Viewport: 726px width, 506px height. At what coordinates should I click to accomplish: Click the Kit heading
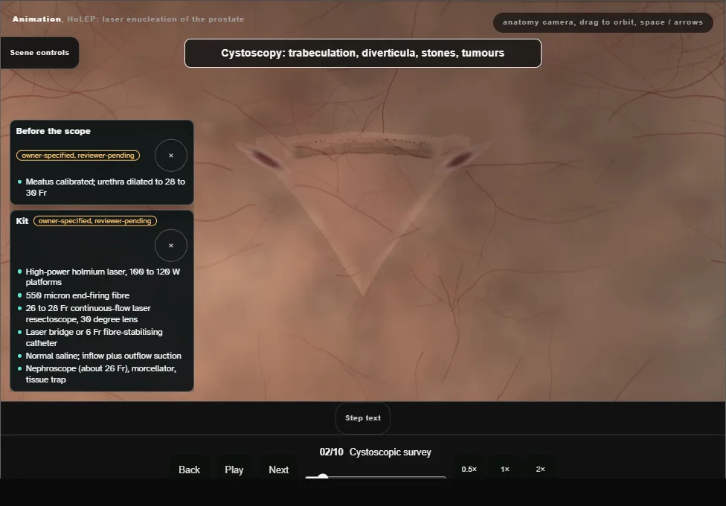[x=22, y=221]
